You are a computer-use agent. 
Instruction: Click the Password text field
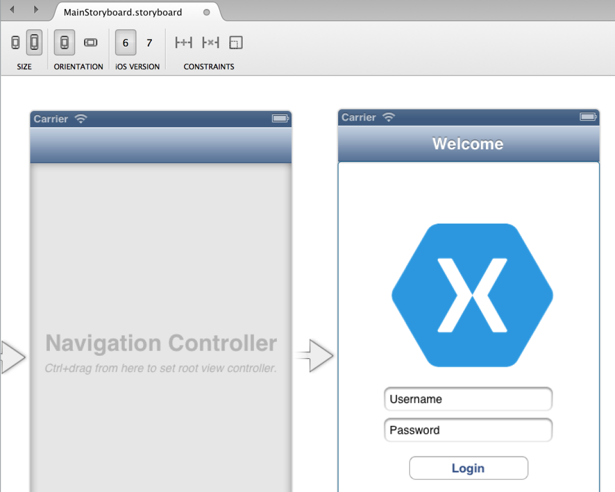click(x=468, y=430)
